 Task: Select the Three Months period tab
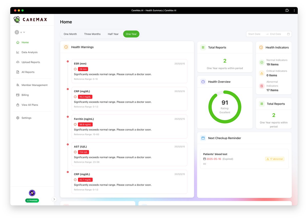[92, 34]
